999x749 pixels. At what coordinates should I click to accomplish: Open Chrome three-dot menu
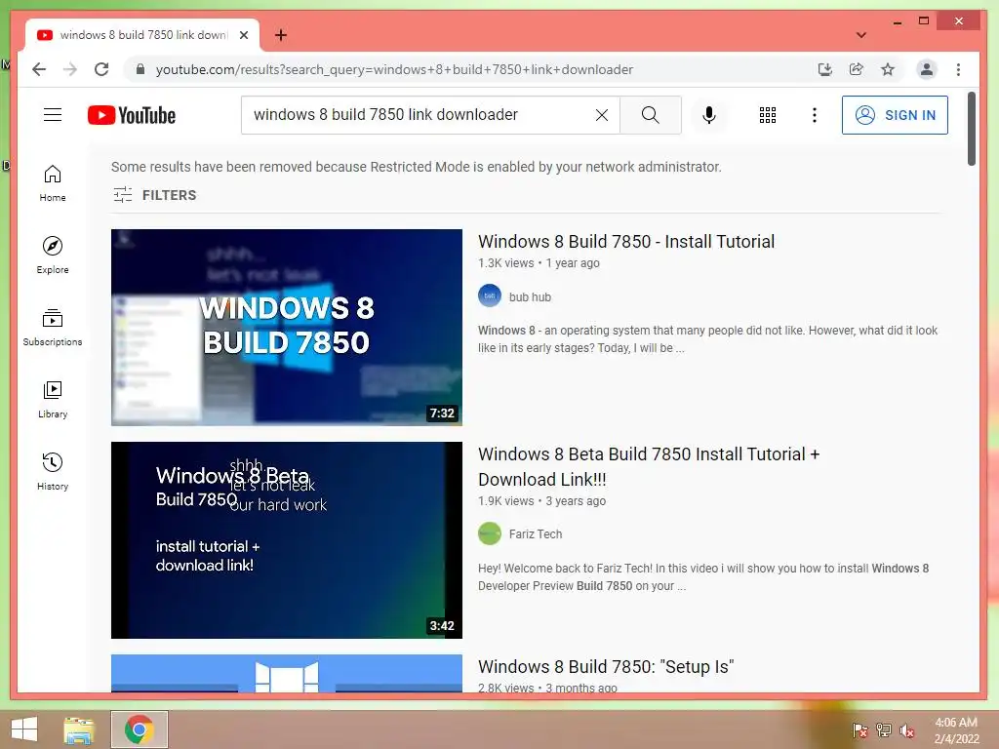click(958, 69)
